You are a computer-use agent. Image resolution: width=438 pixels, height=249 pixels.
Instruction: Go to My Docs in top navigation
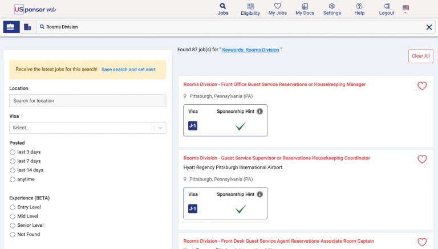305,9
